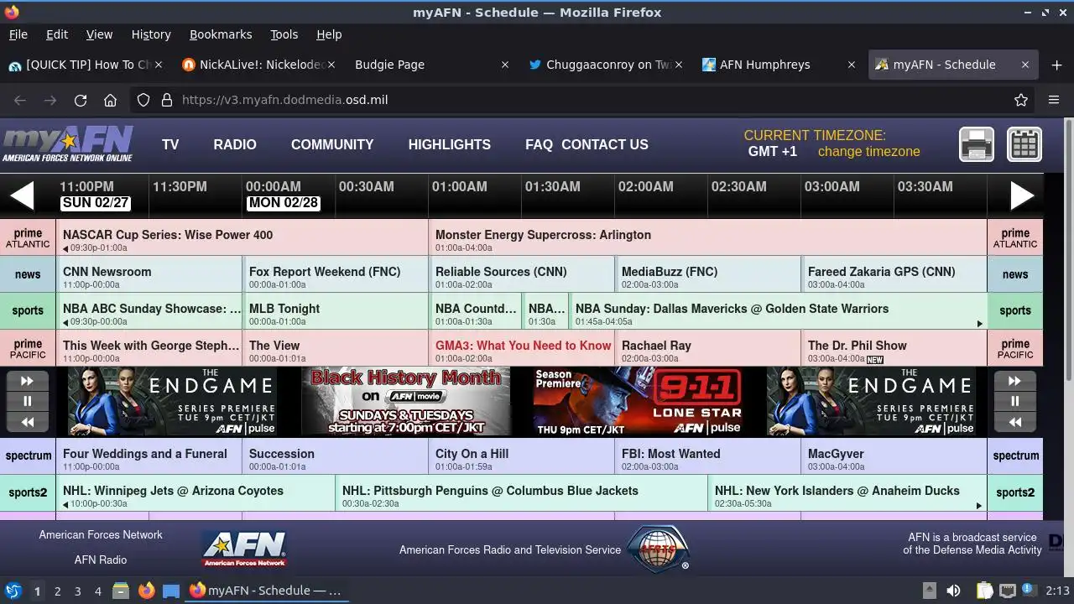Image resolution: width=1074 pixels, height=604 pixels.
Task: Reload the page in Firefox
Action: [x=81, y=100]
